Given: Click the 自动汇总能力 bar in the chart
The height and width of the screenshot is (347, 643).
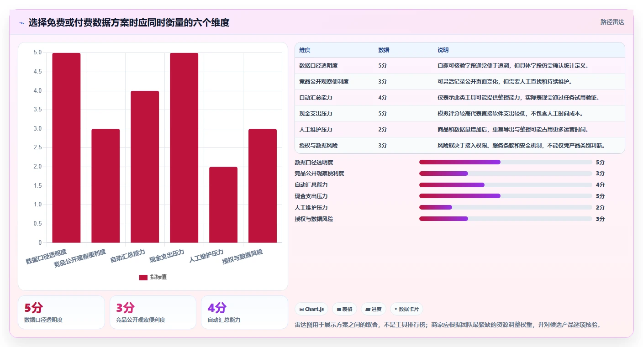Looking at the screenshot, I should pos(145,167).
